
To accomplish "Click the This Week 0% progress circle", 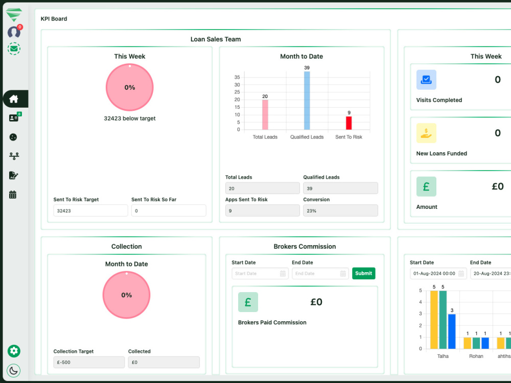I will (130, 87).
